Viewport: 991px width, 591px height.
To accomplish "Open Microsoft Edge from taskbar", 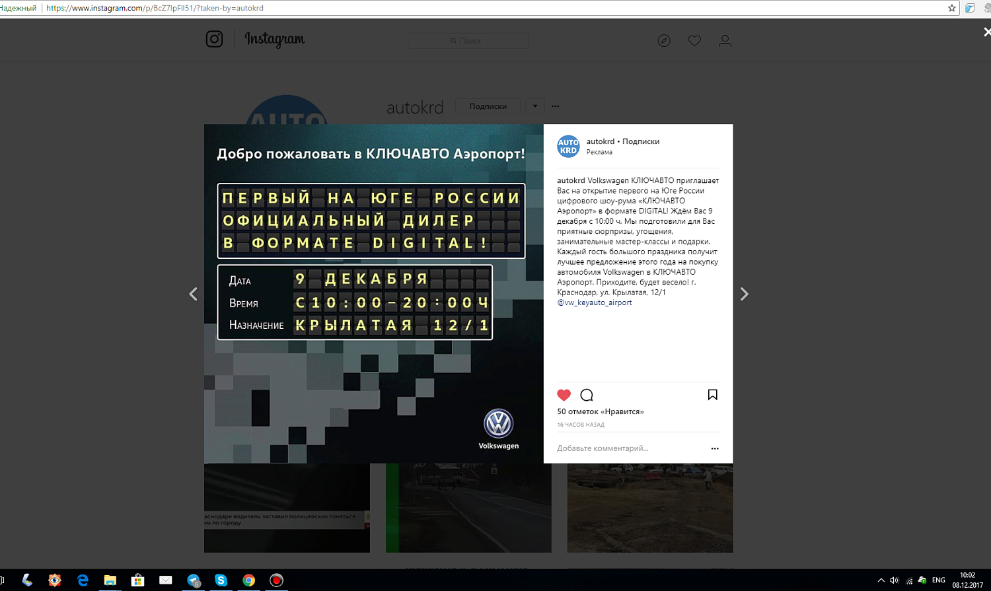I will tap(83, 580).
